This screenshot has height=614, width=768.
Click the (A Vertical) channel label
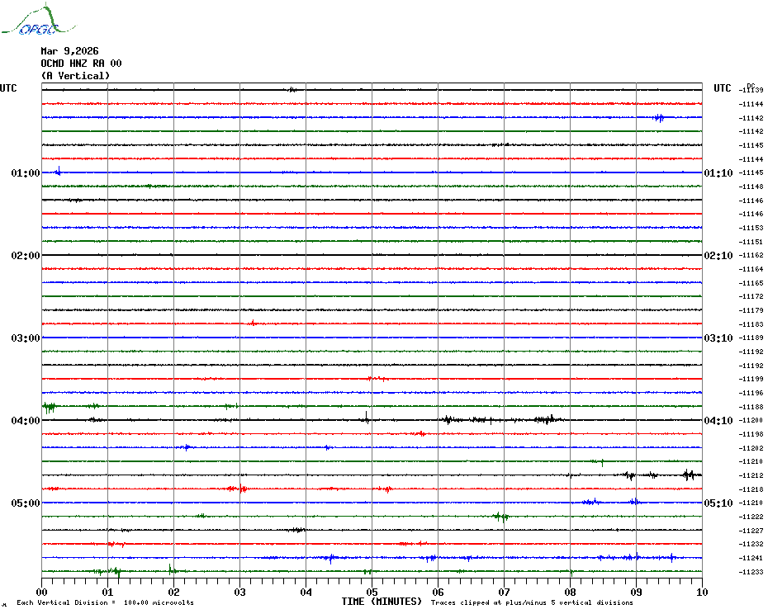(74, 76)
